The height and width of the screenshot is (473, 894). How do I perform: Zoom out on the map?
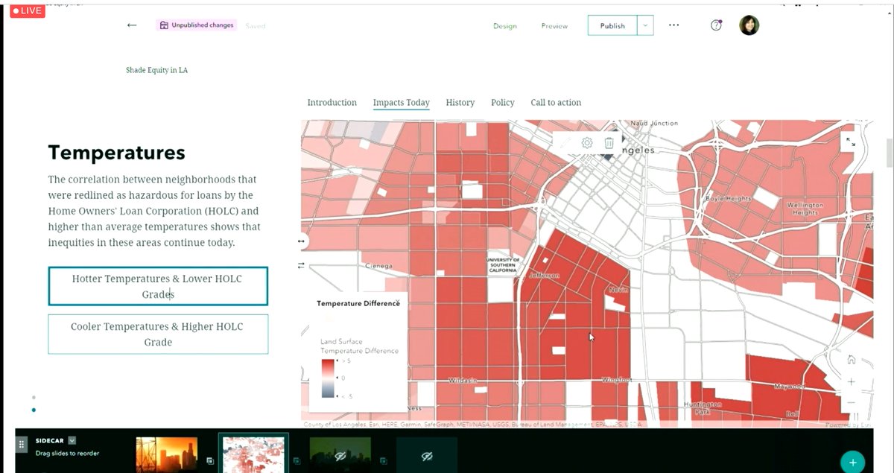pyautogui.click(x=851, y=403)
